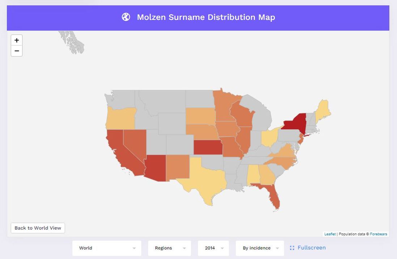Click the Back to World View button
Image resolution: width=397 pixels, height=259 pixels.
pyautogui.click(x=38, y=228)
